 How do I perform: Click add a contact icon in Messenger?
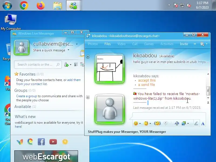tap(66, 65)
